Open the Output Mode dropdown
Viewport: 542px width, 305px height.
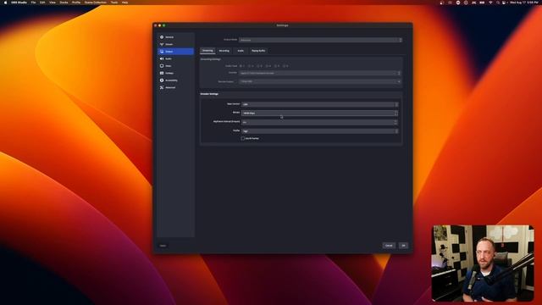(x=320, y=40)
